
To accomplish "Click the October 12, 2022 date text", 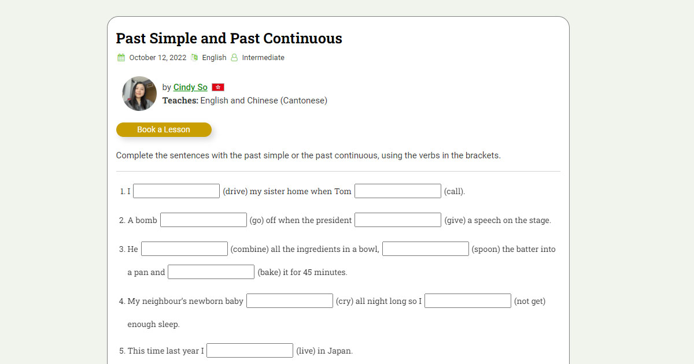I will pos(158,58).
